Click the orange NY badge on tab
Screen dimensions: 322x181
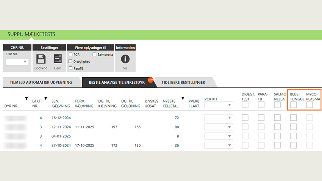150,80
